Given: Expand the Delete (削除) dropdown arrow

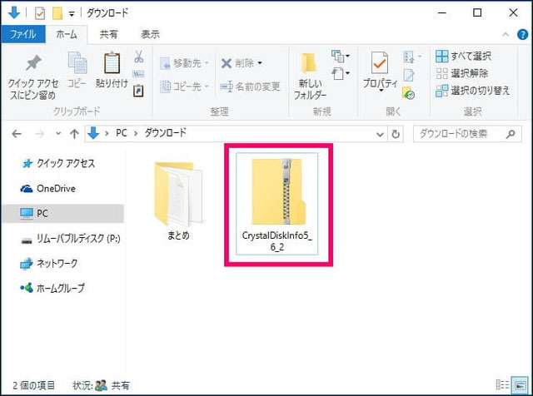Looking at the screenshot, I should coord(260,63).
